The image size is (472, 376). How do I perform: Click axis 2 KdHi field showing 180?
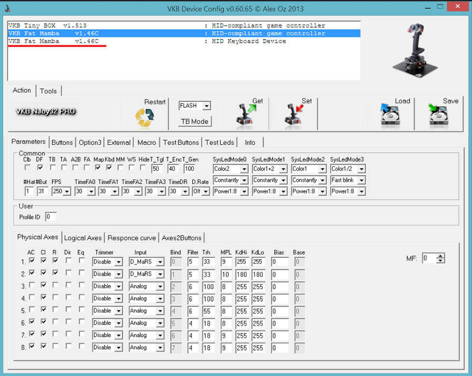[x=242, y=275]
